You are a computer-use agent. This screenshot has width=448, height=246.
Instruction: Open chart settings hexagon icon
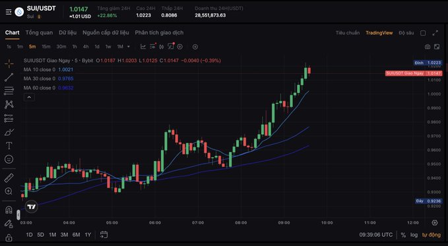point(179,47)
